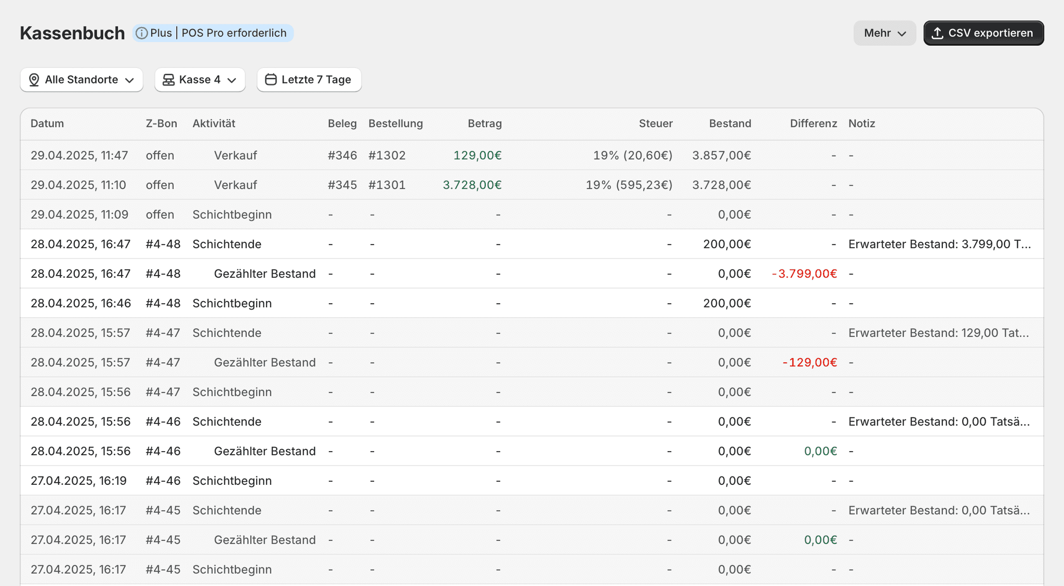Open the Kasse 4 register dropdown
This screenshot has width=1064, height=586.
200,80
